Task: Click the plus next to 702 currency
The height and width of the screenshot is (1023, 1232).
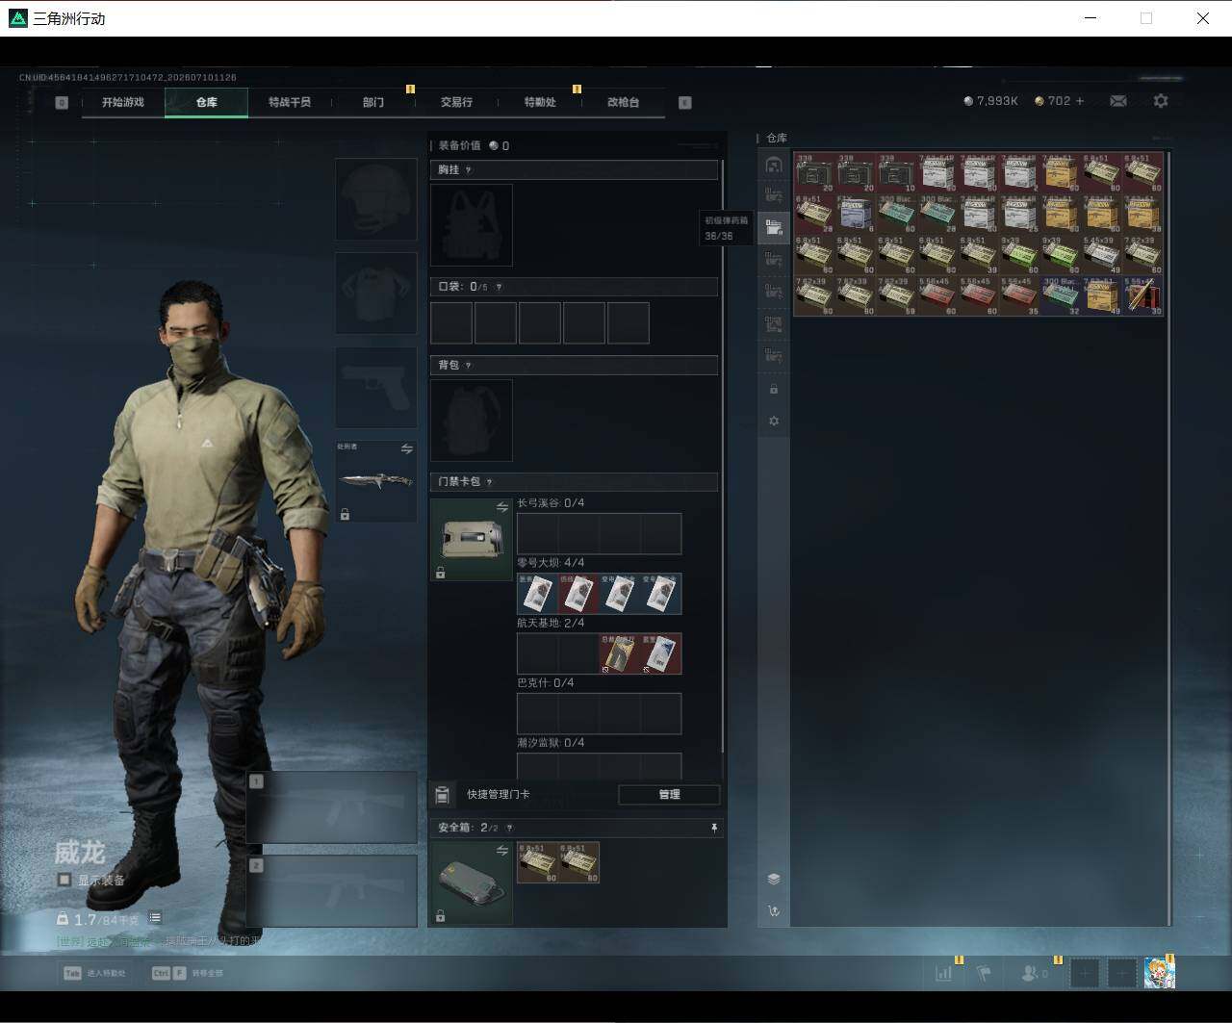Action: coord(1080,101)
